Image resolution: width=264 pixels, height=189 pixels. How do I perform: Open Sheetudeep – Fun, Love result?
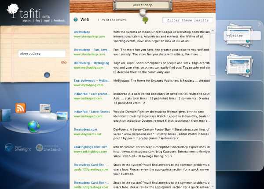click(x=92, y=50)
